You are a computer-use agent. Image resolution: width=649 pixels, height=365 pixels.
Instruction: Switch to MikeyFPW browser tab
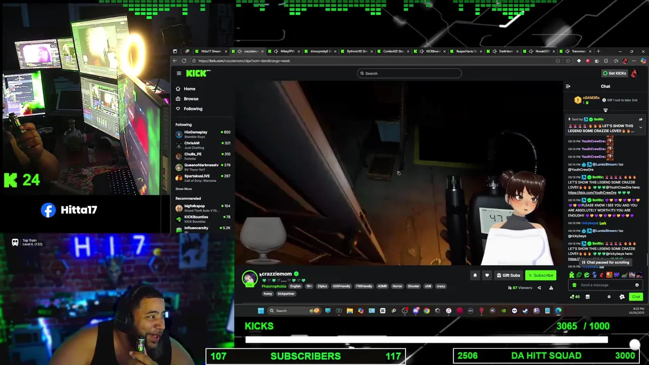coord(285,51)
